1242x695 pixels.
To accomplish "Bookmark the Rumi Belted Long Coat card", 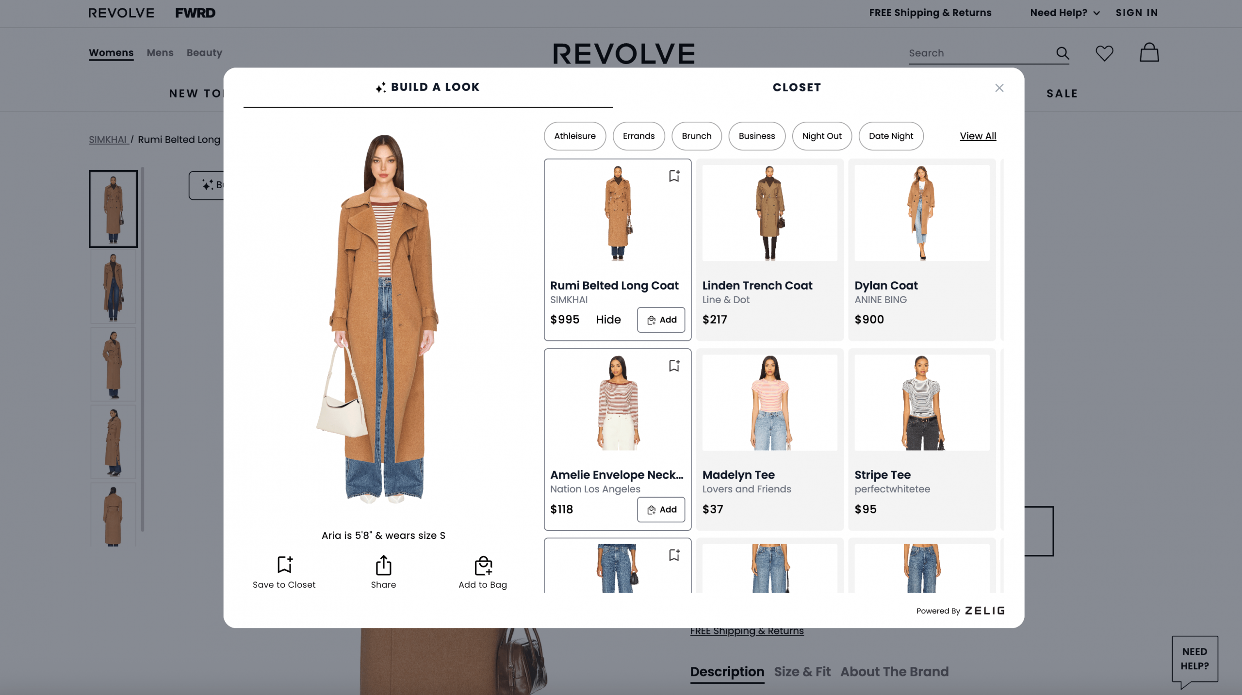I will point(674,177).
